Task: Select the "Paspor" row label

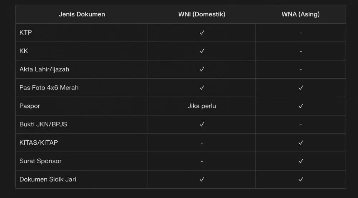Action: click(30, 106)
